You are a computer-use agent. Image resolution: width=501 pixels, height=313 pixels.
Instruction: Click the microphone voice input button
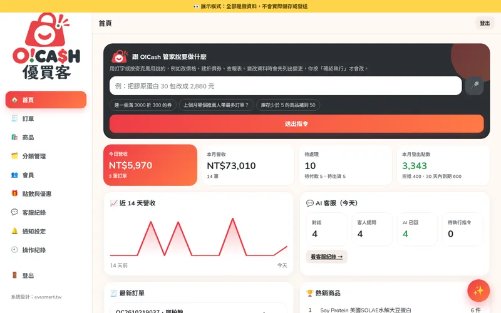(475, 86)
